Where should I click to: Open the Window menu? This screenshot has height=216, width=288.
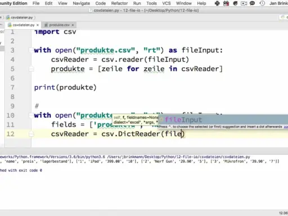point(184,3)
